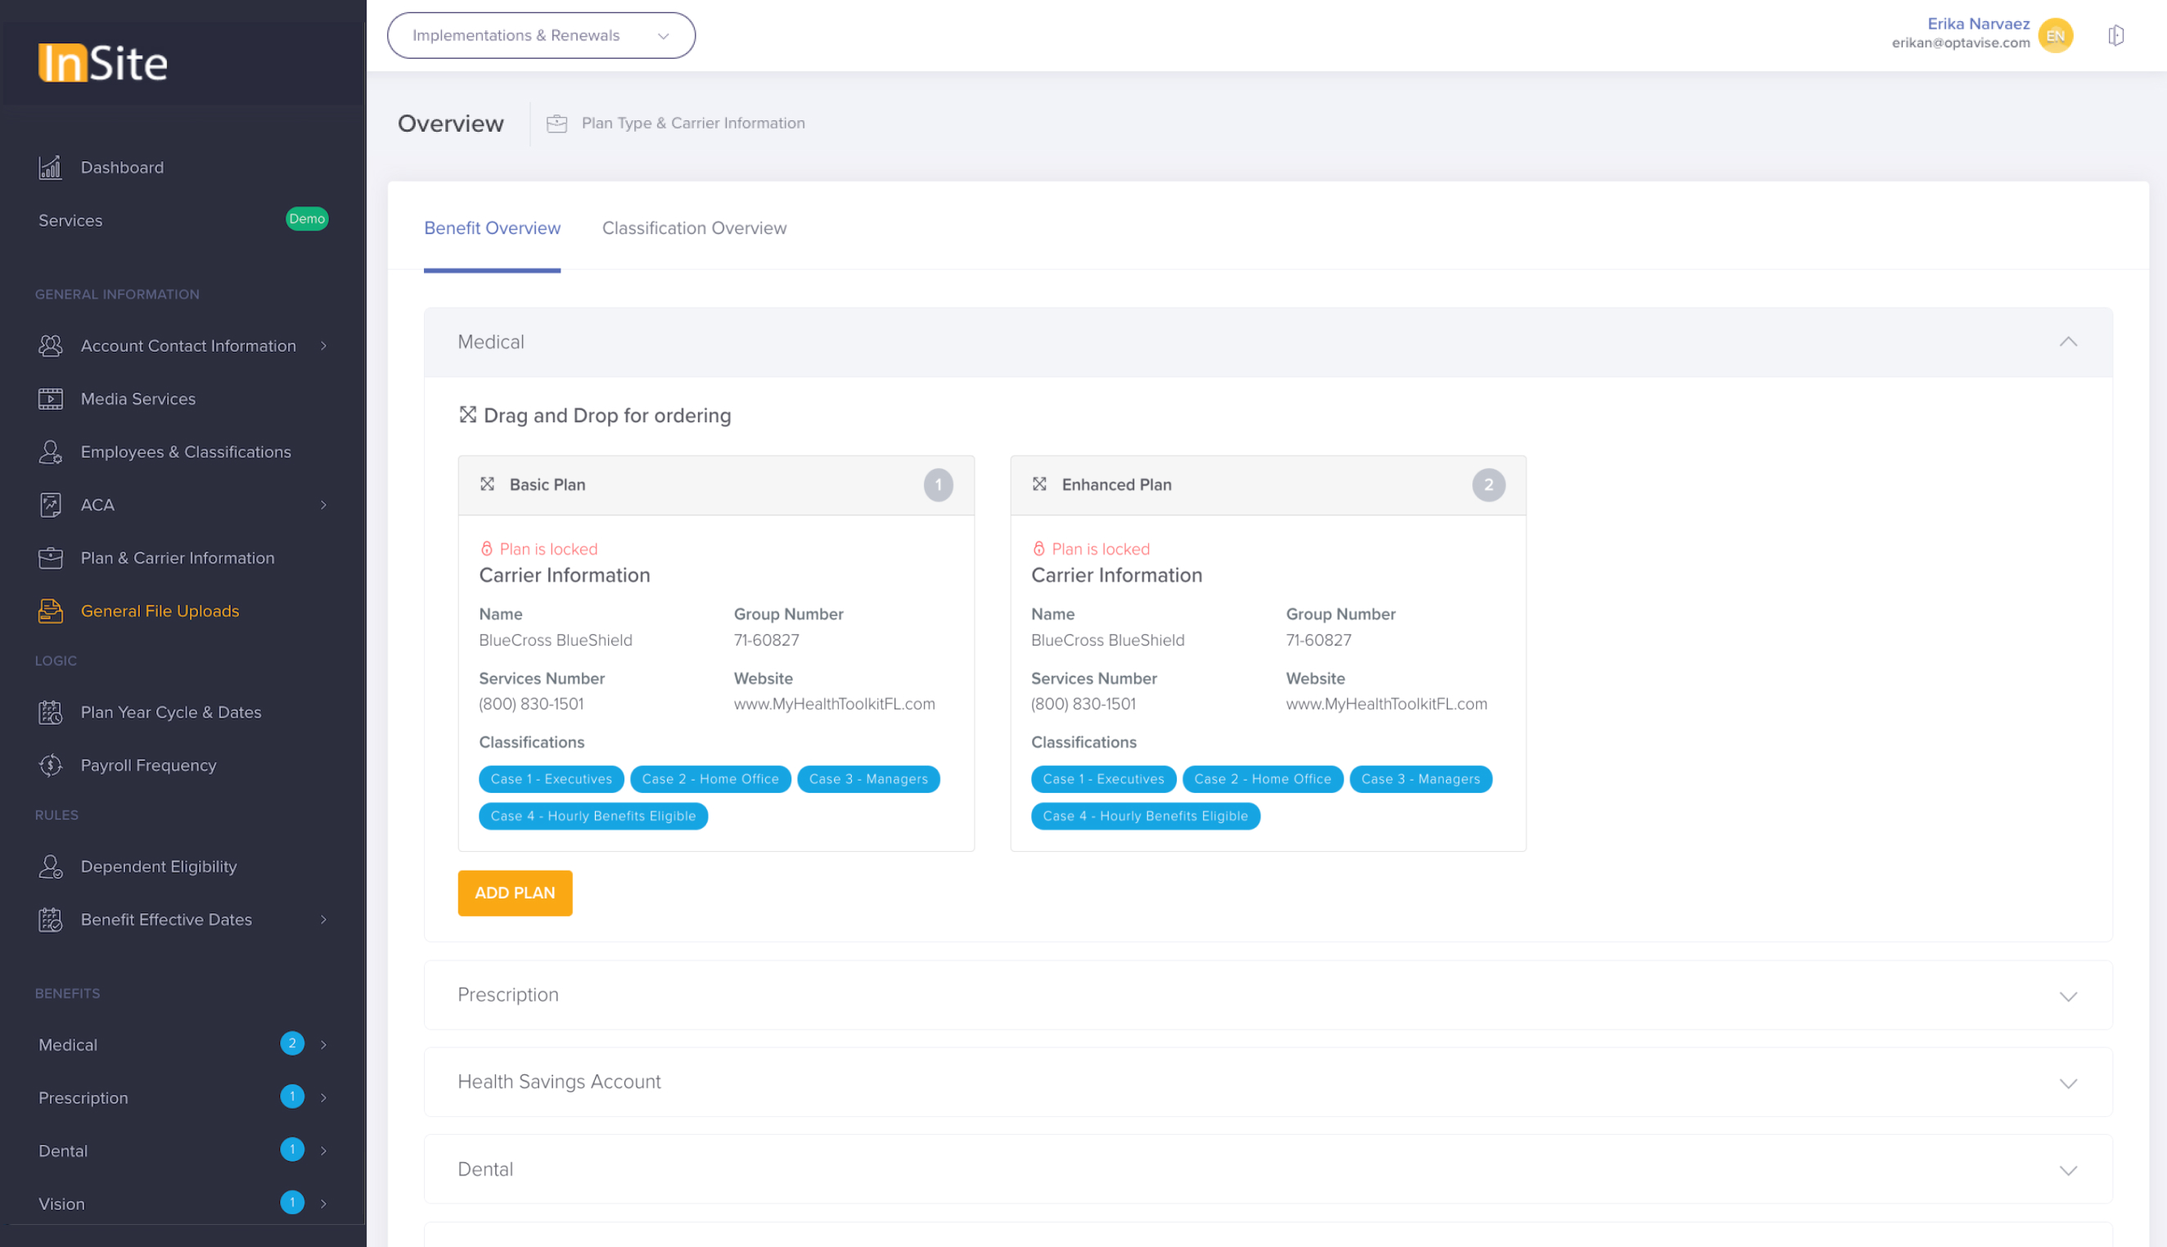
Task: Click the Plan Year Cycle & Dates icon
Action: [x=52, y=712]
